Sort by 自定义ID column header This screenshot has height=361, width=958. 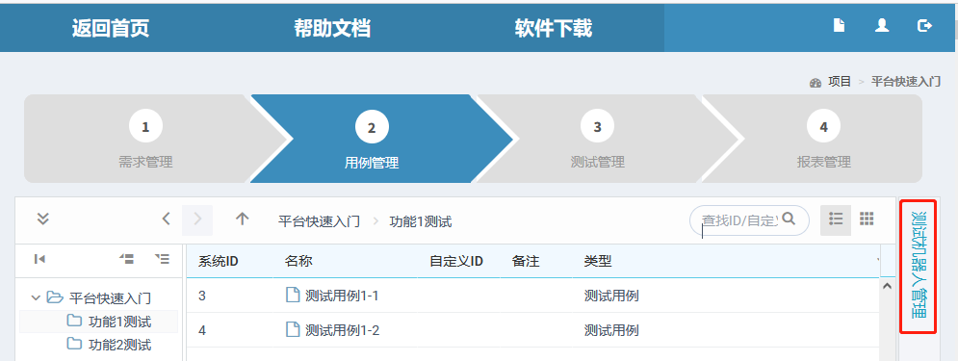coord(456,262)
